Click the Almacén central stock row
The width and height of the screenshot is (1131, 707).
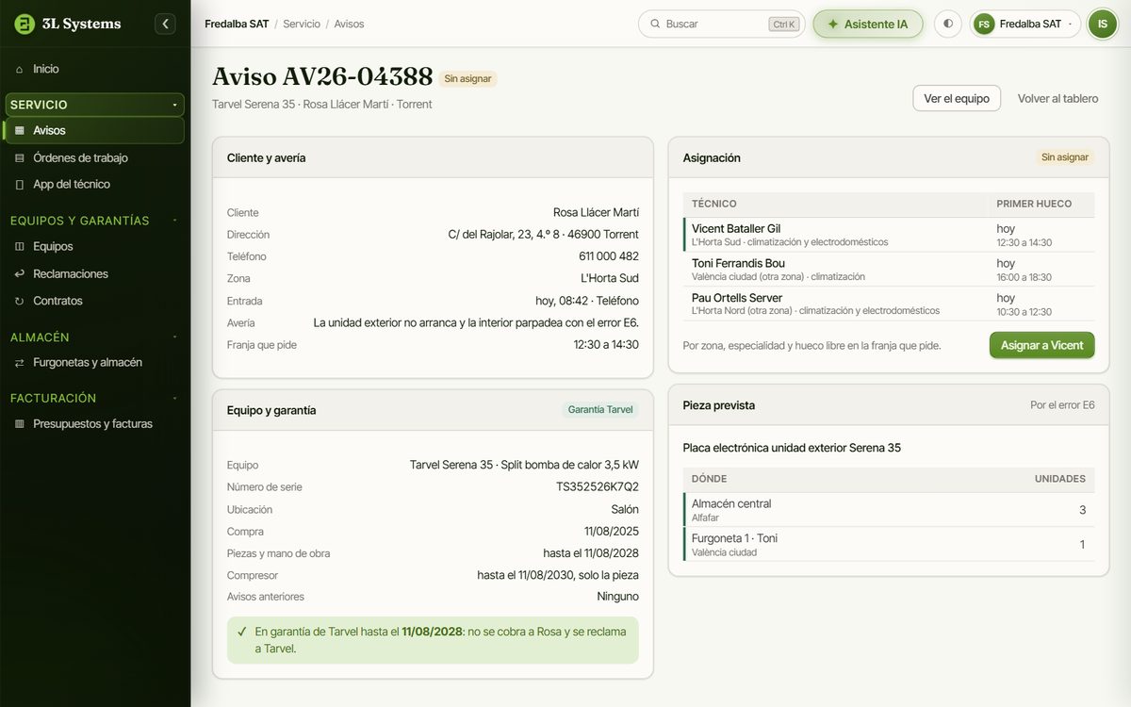(x=889, y=510)
